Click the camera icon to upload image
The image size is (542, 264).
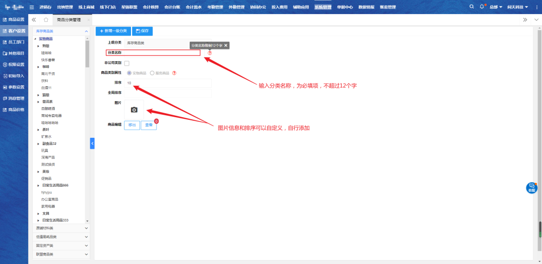[x=134, y=110]
